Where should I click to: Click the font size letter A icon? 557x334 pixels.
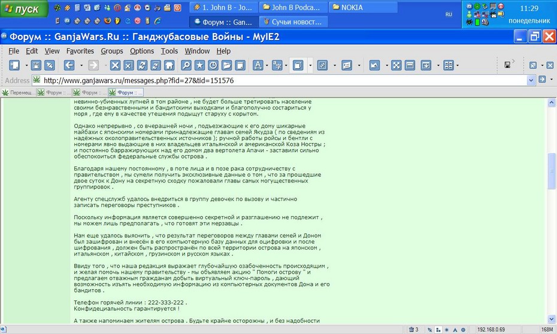click(258, 65)
